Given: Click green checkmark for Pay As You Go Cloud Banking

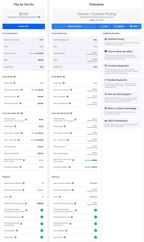Looking at the screenshot, I should [42, 231].
